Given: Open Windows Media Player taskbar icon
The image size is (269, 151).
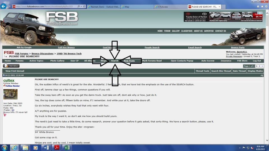Looking at the screenshot, I should coord(36,148).
